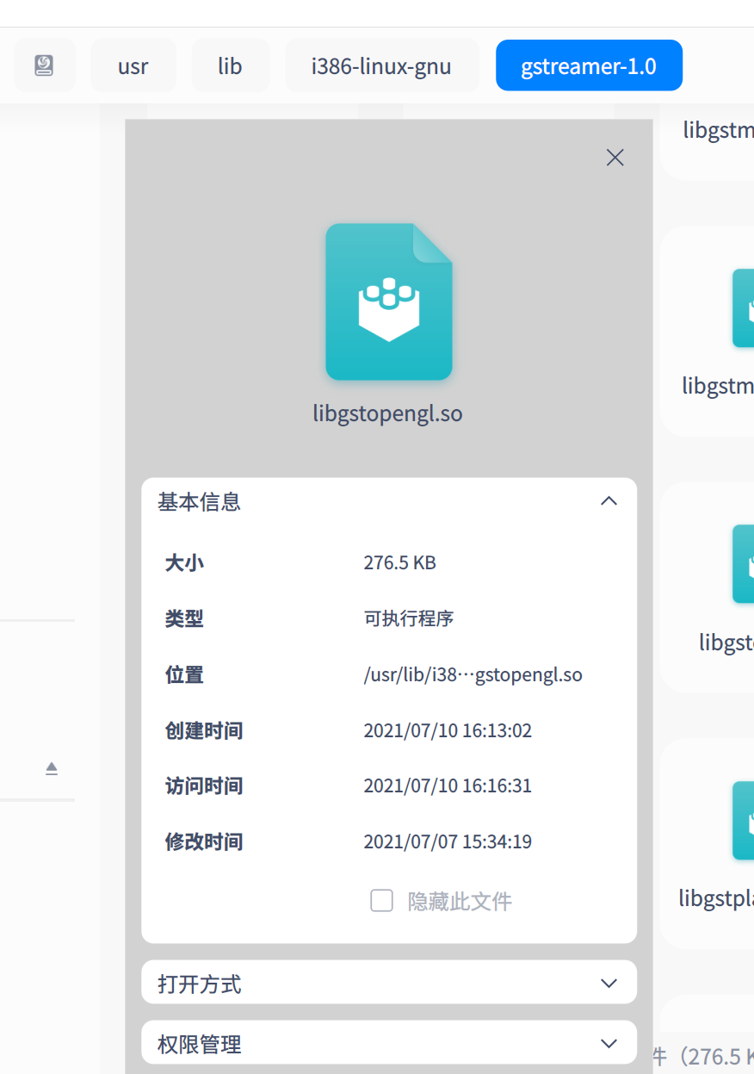Click the creation time 2021/07/10 16:13:02
This screenshot has height=1074, width=754.
(448, 730)
